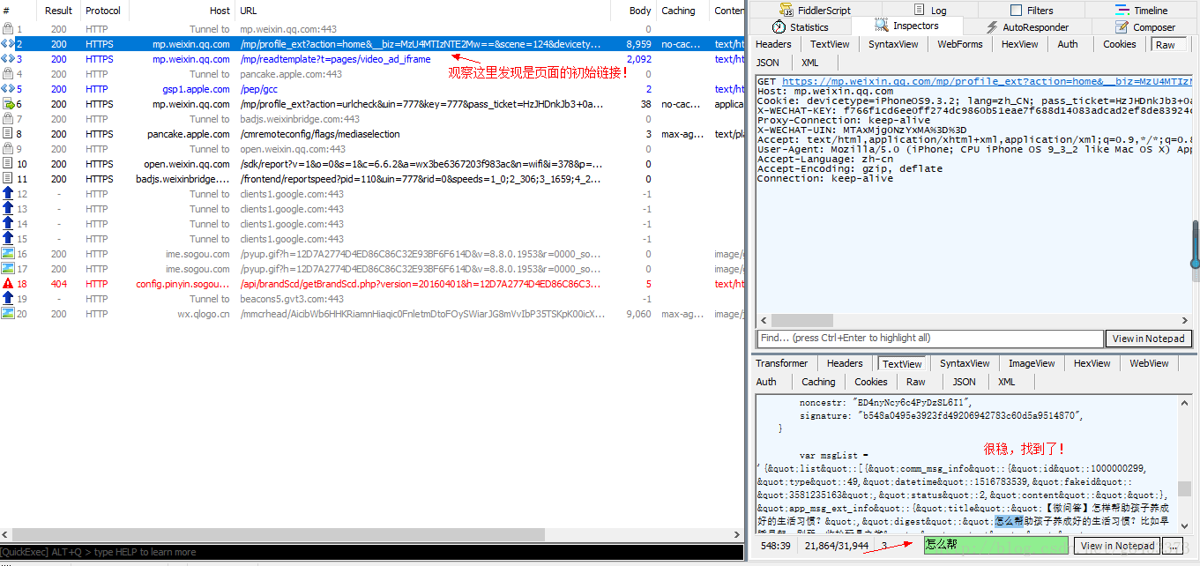Select the /pep/gcc session row
1200x566 pixels.
pos(371,89)
